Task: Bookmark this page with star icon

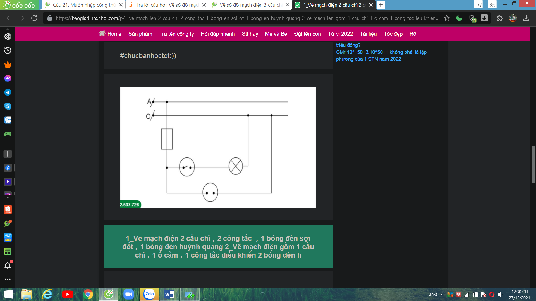Action: (447, 18)
